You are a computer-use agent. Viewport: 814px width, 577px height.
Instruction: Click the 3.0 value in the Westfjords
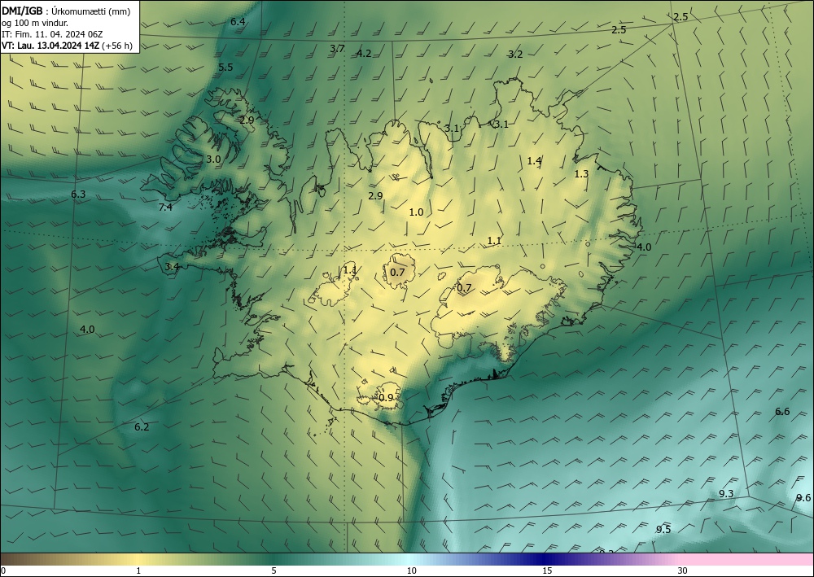point(213,160)
